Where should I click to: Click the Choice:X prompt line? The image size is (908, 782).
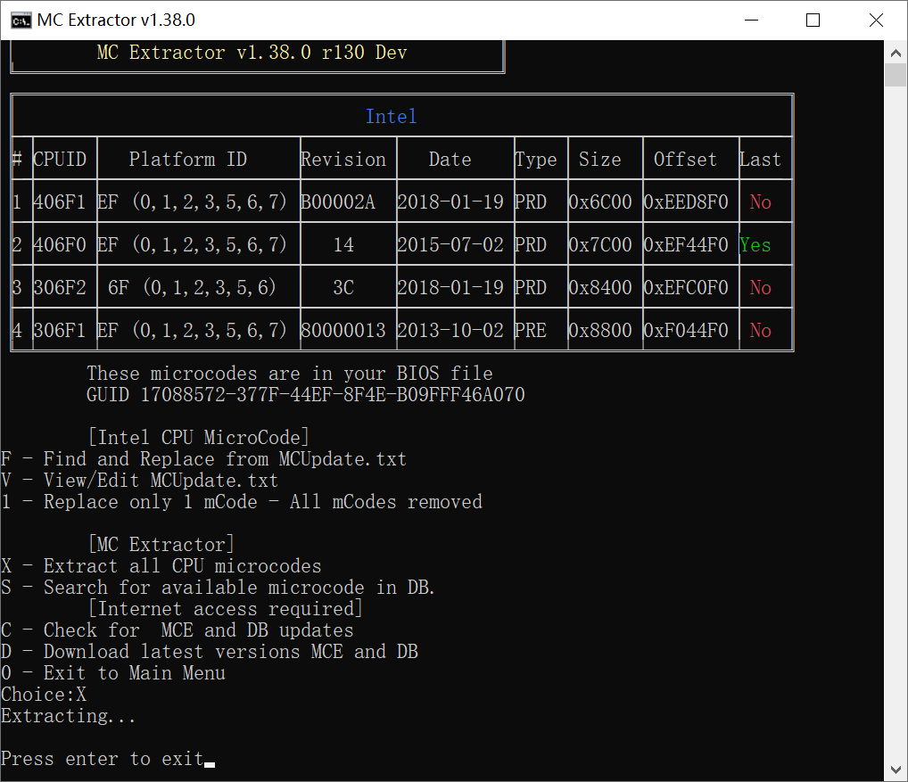44,695
